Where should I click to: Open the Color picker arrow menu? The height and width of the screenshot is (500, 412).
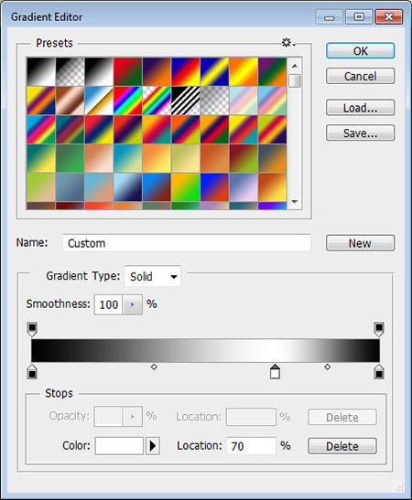tap(153, 445)
